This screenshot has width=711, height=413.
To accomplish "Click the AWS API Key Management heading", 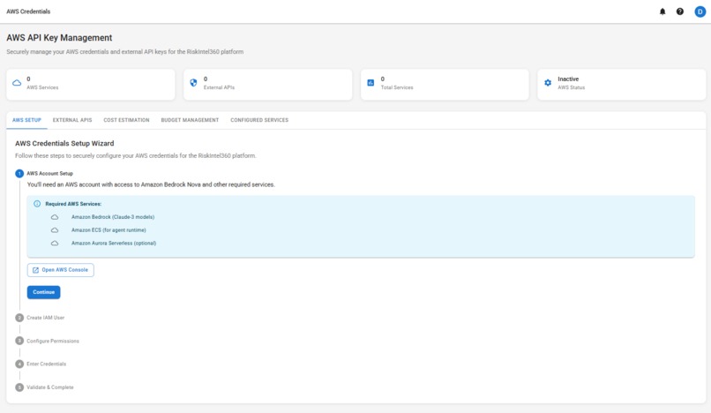I will [59, 38].
